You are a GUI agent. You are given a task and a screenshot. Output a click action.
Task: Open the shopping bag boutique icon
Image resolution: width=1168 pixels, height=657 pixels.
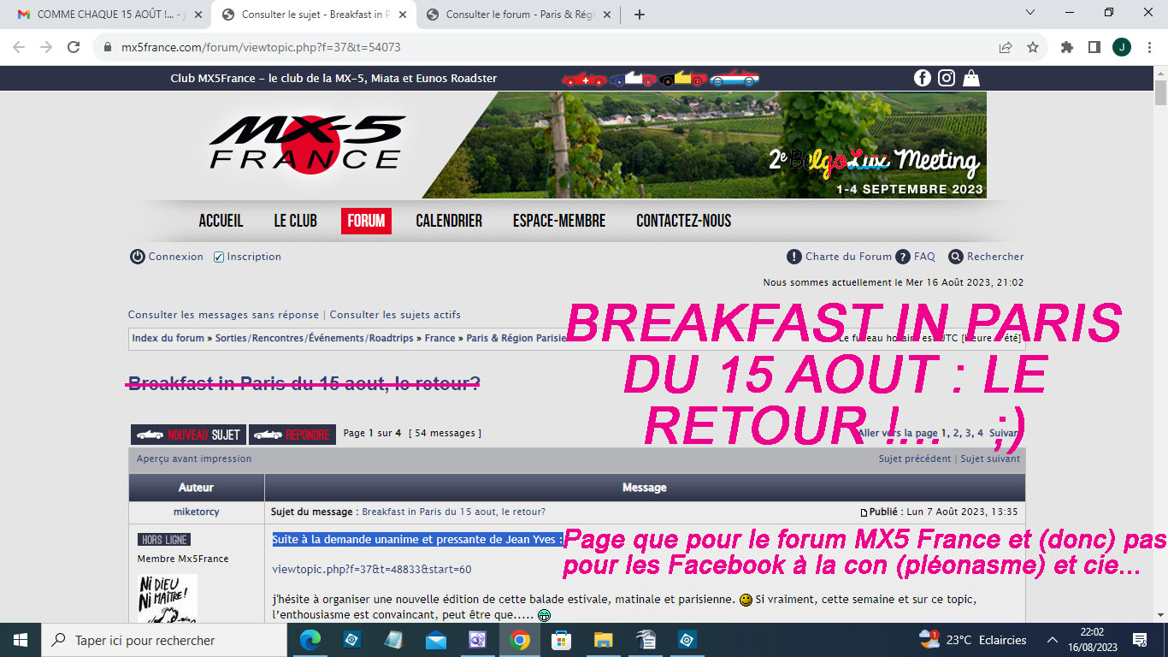point(970,78)
